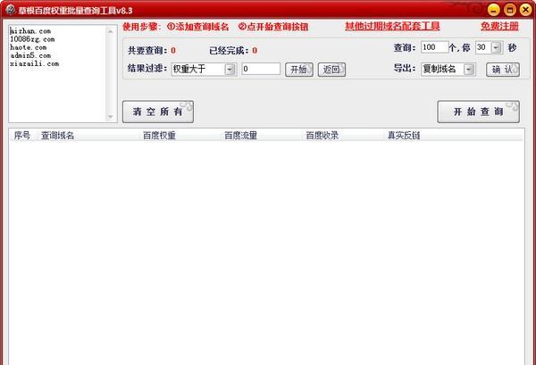Click the 清空所有 button
Viewport: 536px width, 365px height.
coord(158,112)
